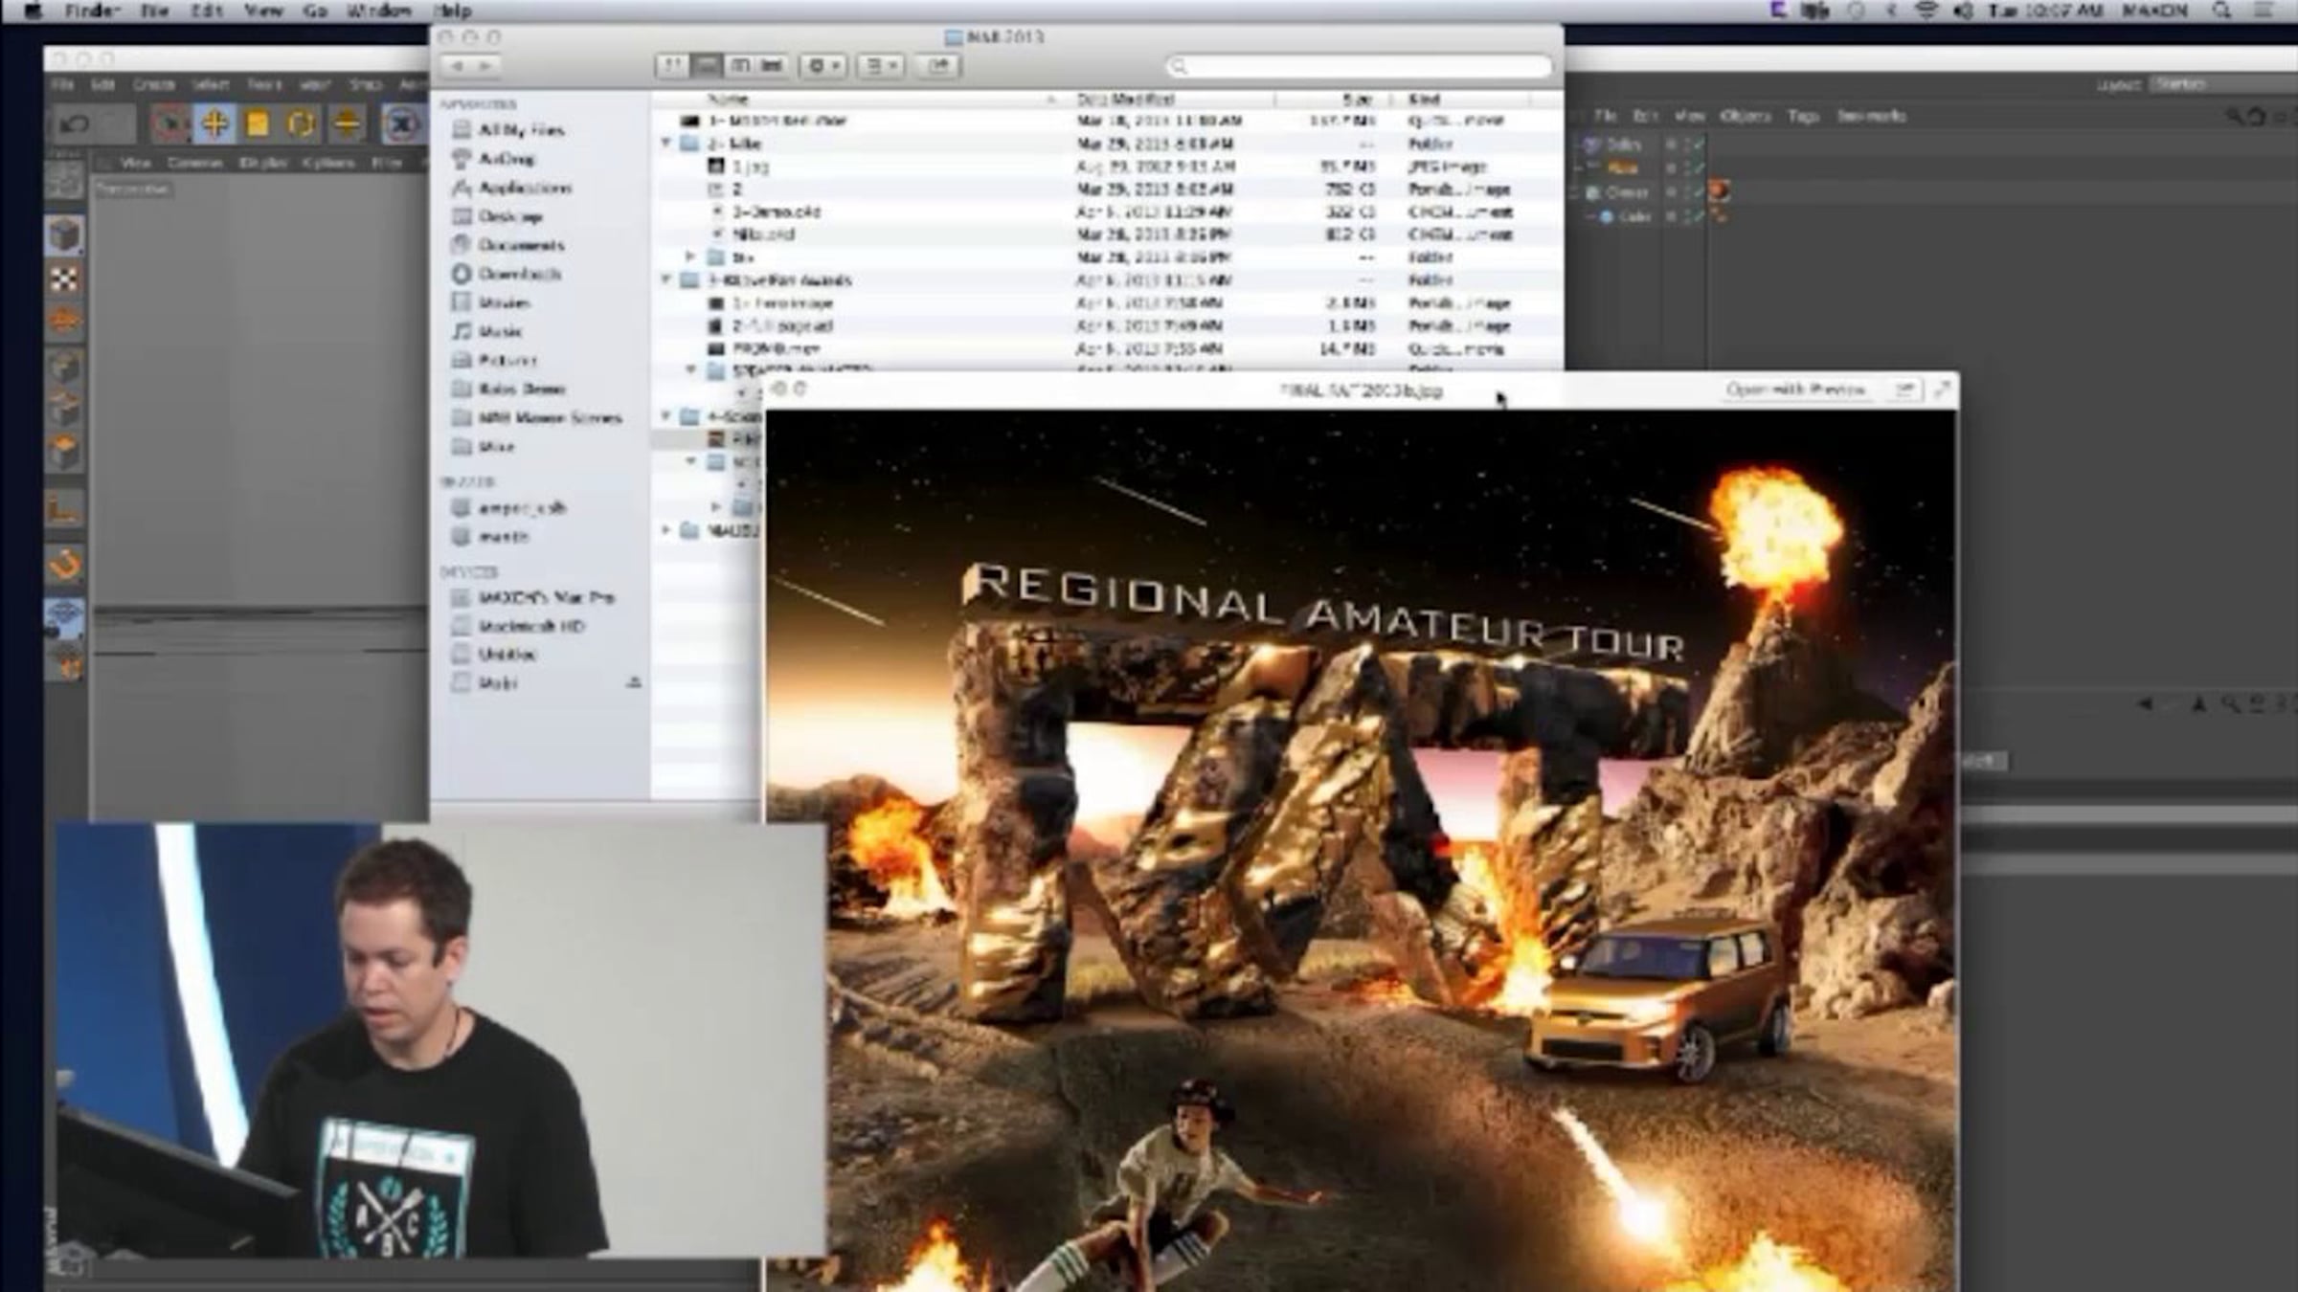The image size is (2298, 1292).
Task: Open Spotlight magnifier in the menu bar
Action: coord(2221,11)
